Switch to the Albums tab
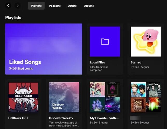 [89, 6]
